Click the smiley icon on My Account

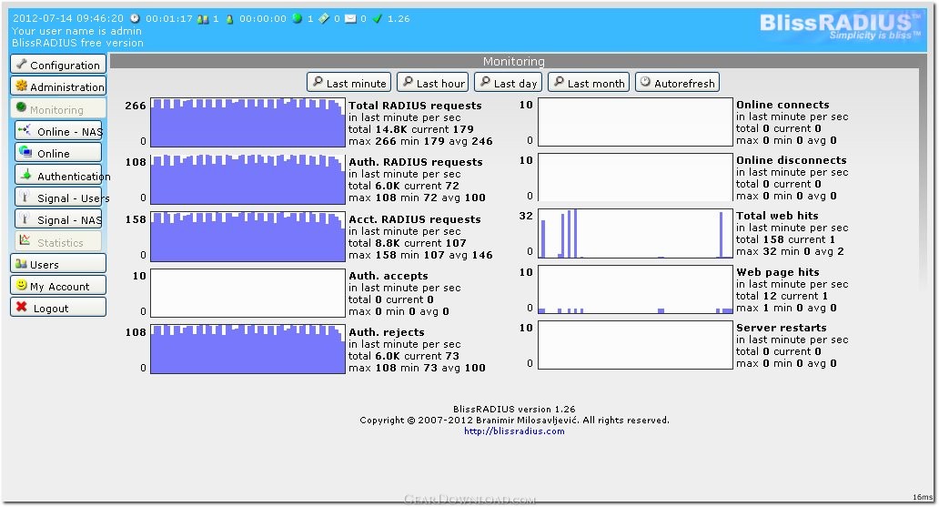[22, 285]
